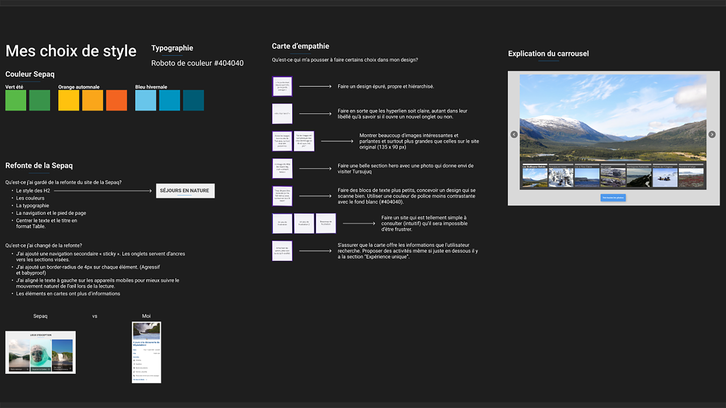726x408 pixels.
Task: Click the carousel previous arrow icon
Action: (x=514, y=135)
